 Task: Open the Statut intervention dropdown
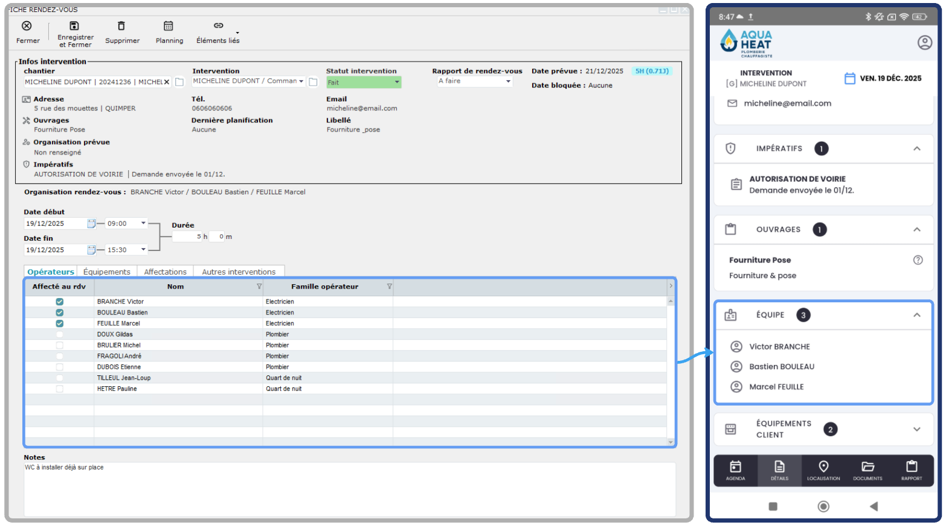(x=364, y=82)
